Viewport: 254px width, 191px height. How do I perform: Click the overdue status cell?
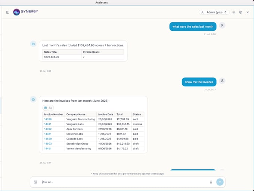pyautogui.click(x=137, y=124)
